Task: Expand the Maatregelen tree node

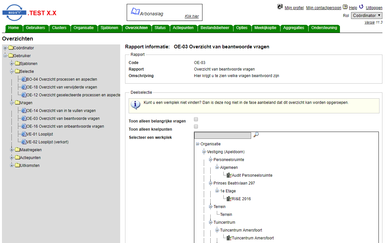Action: 11,150
